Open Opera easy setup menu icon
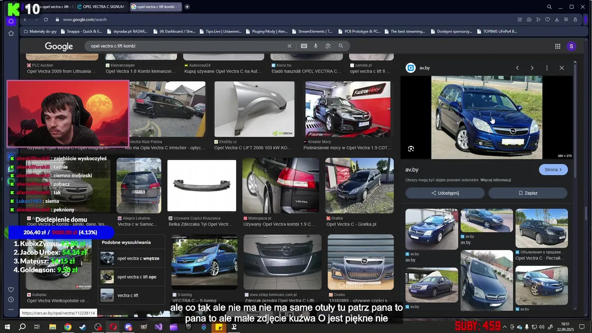 566,19
